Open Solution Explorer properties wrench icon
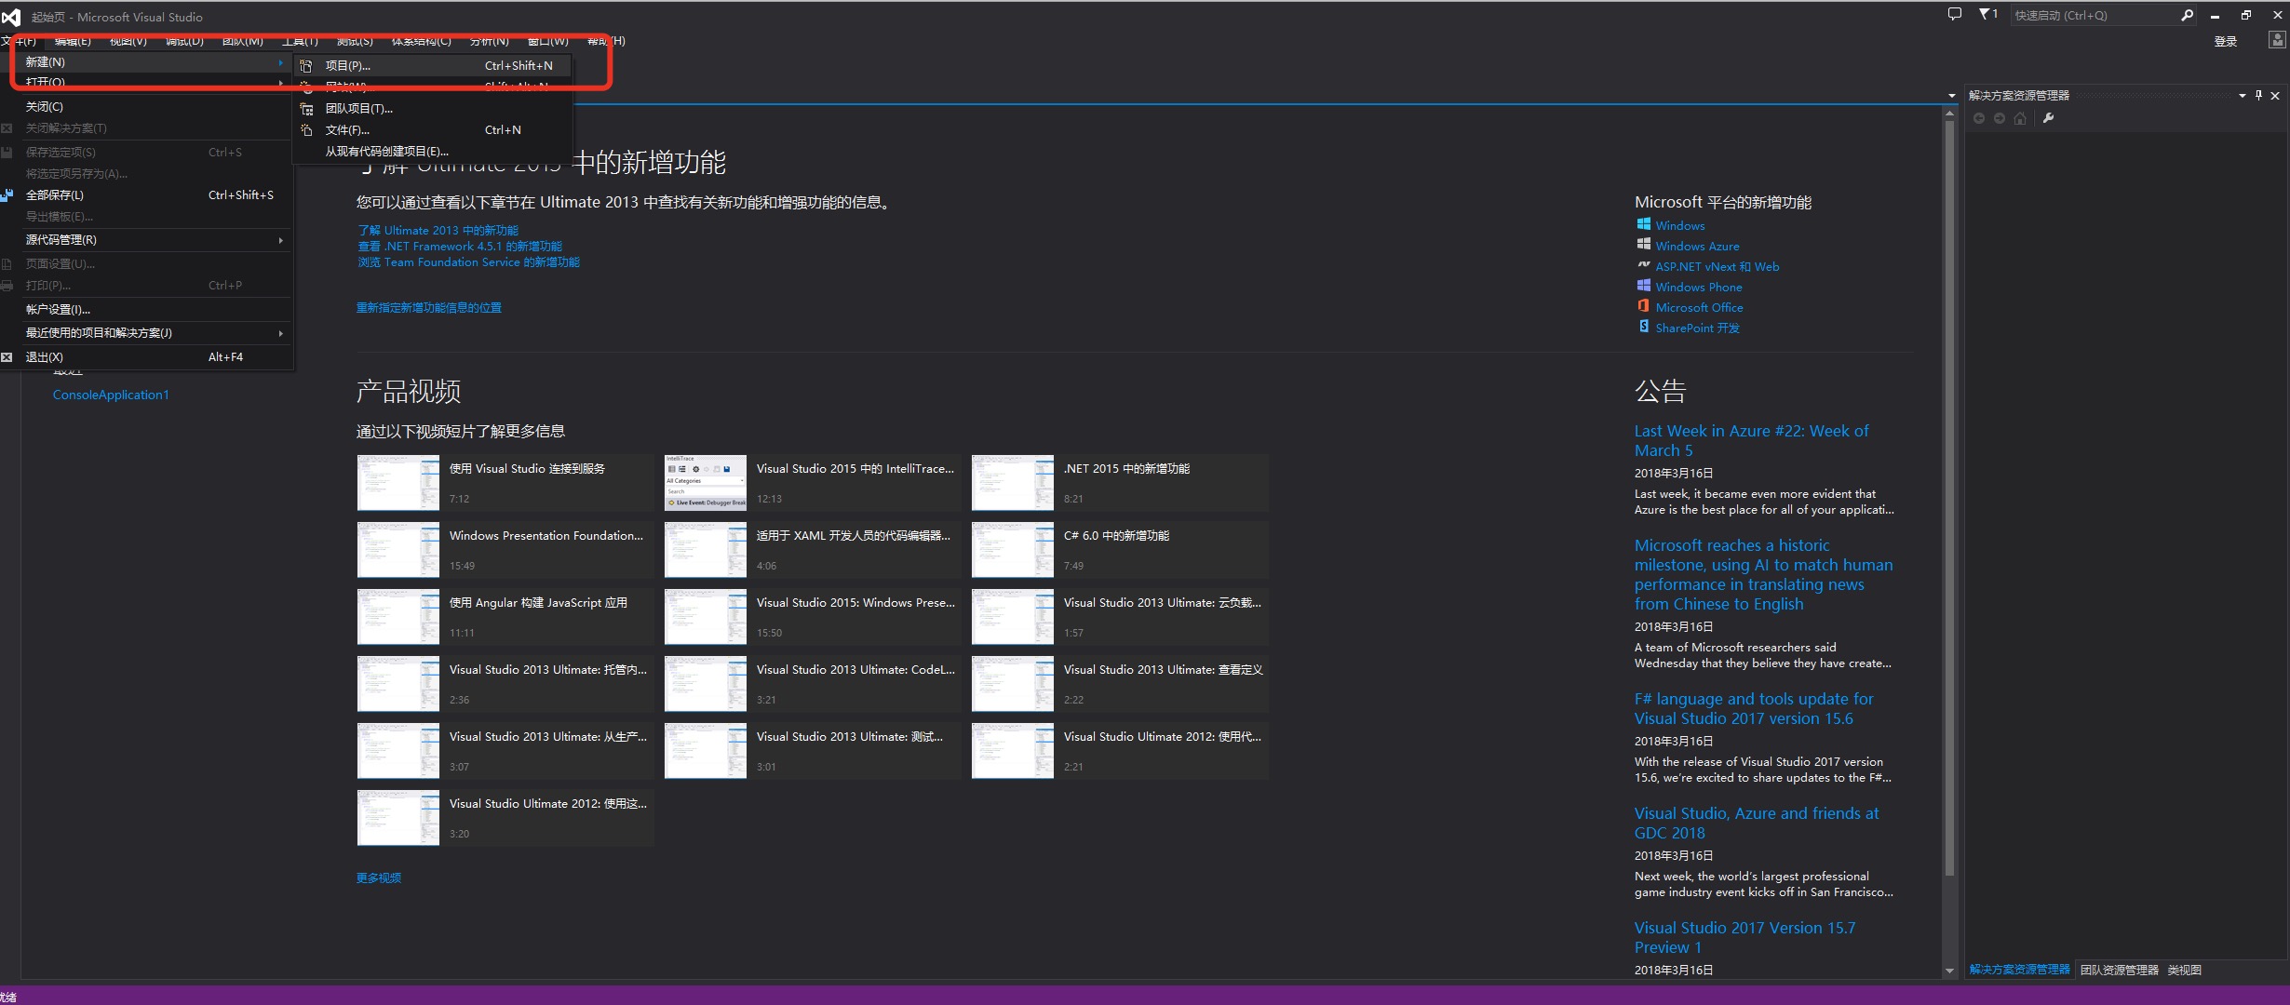This screenshot has width=2290, height=1005. [2048, 118]
